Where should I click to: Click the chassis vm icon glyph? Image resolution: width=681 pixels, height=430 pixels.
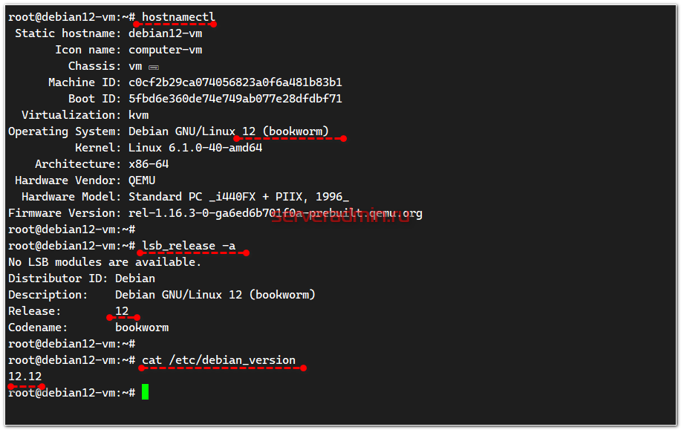click(x=154, y=68)
